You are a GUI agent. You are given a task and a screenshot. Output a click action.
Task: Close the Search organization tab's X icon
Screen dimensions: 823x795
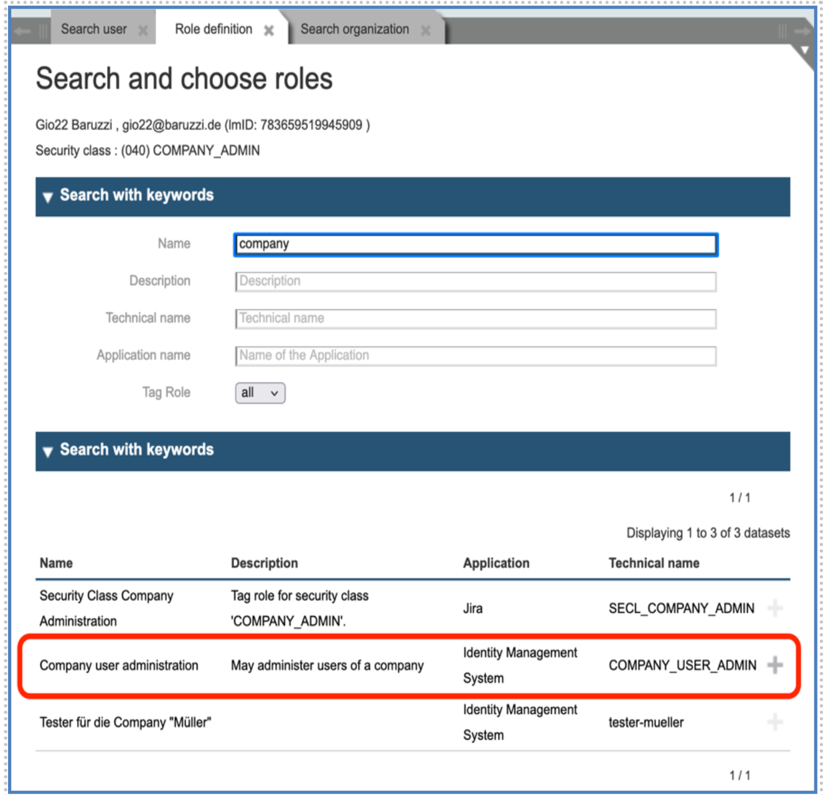(x=425, y=29)
